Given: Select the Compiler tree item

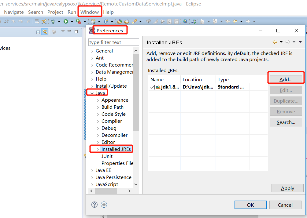Looking at the screenshot, I should pos(112,121).
